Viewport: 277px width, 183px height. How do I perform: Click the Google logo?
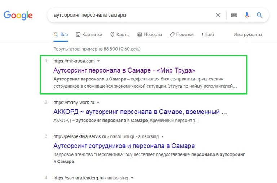click(18, 16)
